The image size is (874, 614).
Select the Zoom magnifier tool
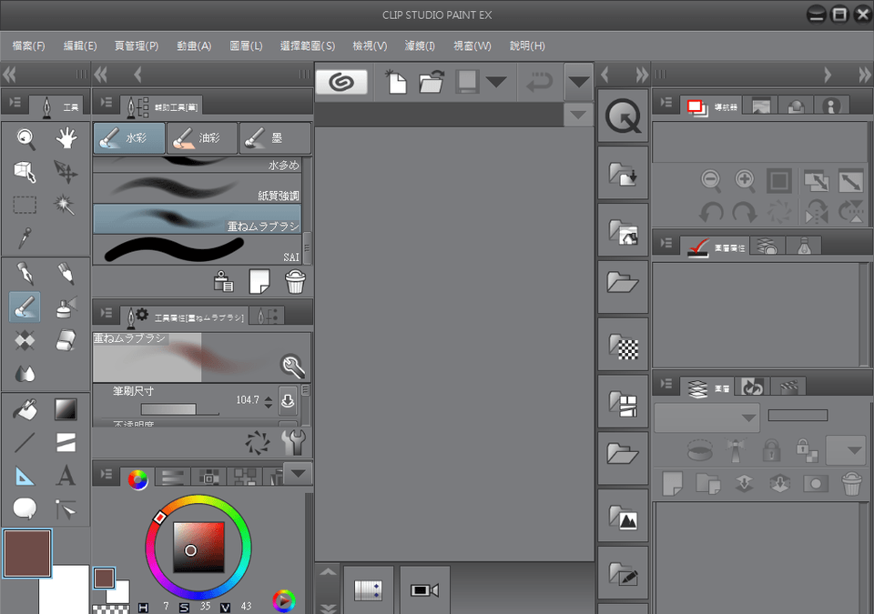[x=25, y=139]
